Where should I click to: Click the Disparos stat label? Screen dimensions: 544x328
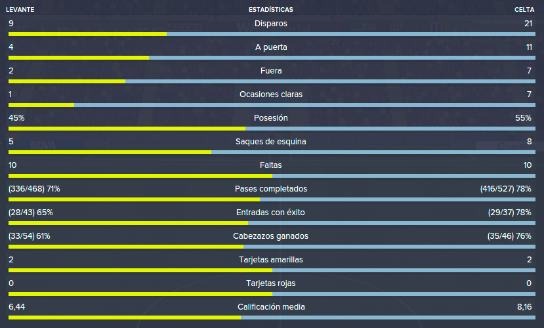point(271,24)
